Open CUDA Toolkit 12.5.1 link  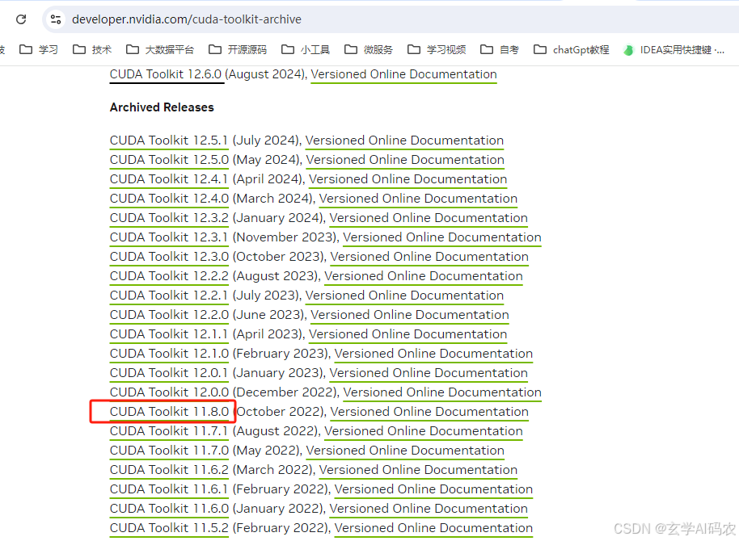pyautogui.click(x=169, y=140)
